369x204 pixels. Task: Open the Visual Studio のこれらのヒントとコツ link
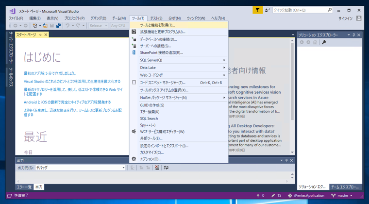(x=72, y=82)
